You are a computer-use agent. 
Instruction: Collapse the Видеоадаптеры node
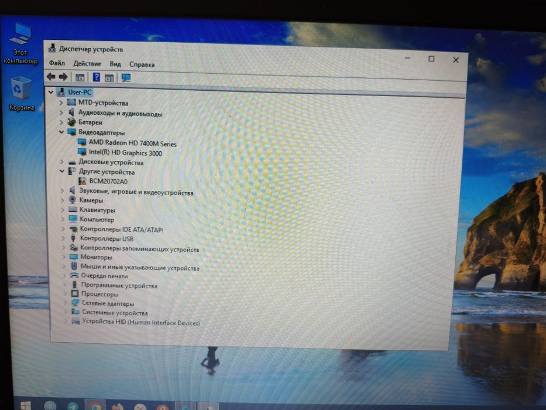pos(61,132)
